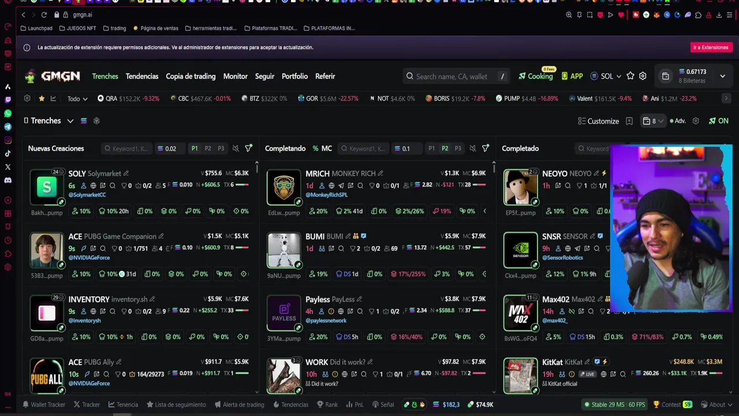The height and width of the screenshot is (416, 739).
Task: Open the Wallet Tracker bell in footer
Action: pos(44,404)
